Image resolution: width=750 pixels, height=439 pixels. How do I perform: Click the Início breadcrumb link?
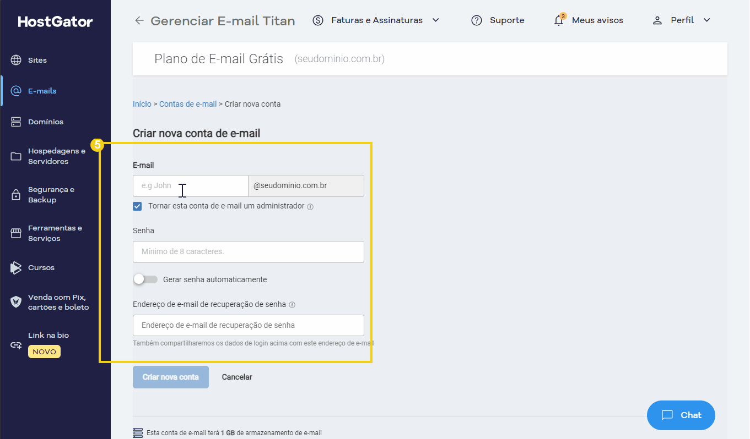pyautogui.click(x=142, y=104)
